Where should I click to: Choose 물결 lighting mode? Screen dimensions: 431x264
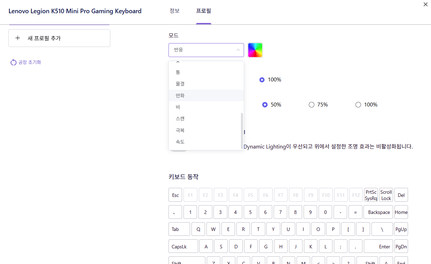tap(206, 84)
